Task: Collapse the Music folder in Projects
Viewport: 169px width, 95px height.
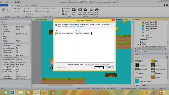Action: [139, 44]
